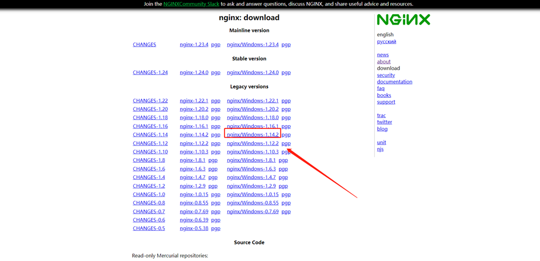Go to the news page
Screen dimensions: 540x261
tap(383, 55)
